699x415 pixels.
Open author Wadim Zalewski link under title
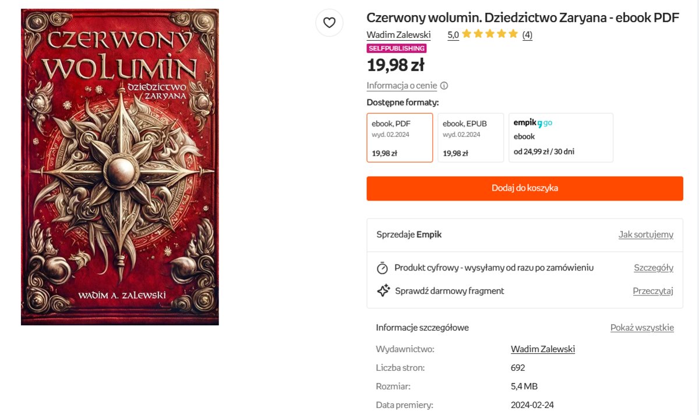398,35
